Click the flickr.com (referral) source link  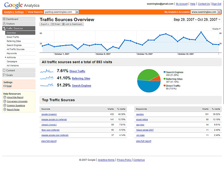50,130
